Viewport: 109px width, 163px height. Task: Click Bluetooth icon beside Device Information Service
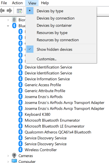pyautogui.click(x=20, y=79)
